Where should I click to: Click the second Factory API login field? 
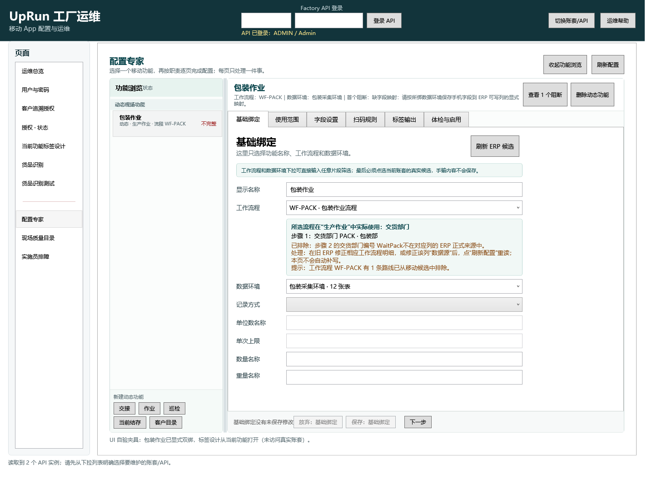click(x=329, y=20)
